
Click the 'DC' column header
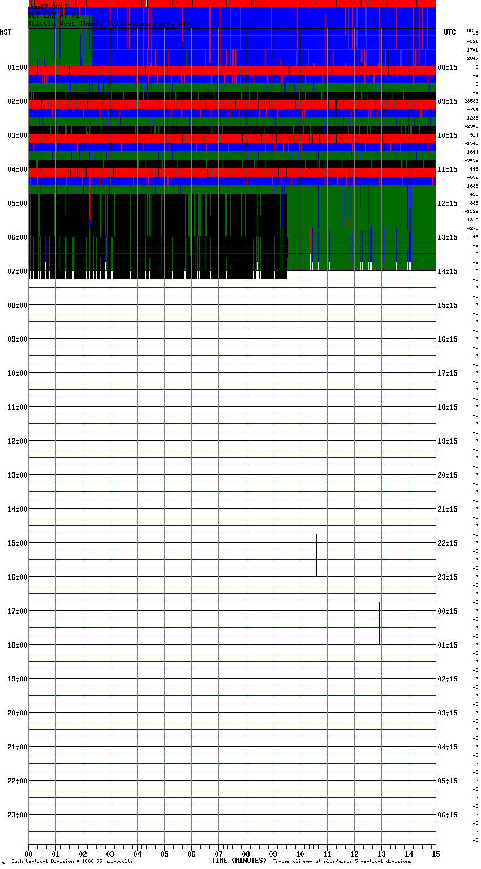tap(470, 31)
